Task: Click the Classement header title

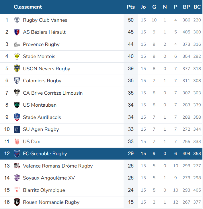Action: coord(28,7)
